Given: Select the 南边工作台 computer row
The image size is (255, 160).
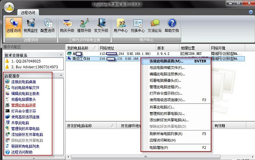Looking at the screenshot, I should pyautogui.click(x=155, y=59).
